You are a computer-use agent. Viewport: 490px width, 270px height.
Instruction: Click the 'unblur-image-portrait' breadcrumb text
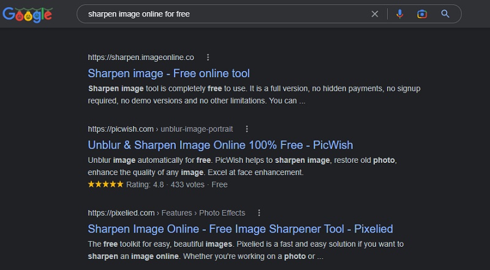[197, 129]
